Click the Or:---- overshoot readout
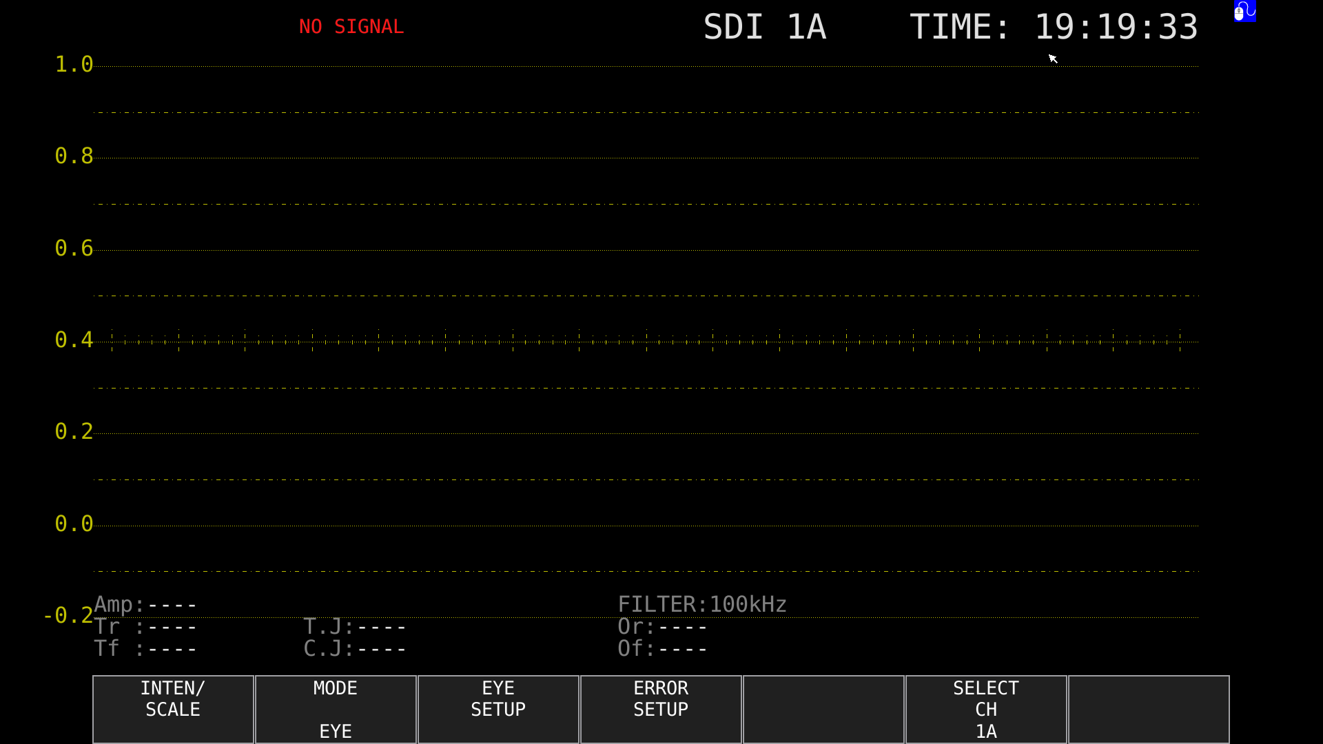Screen dimensions: 1323x744 (662, 626)
